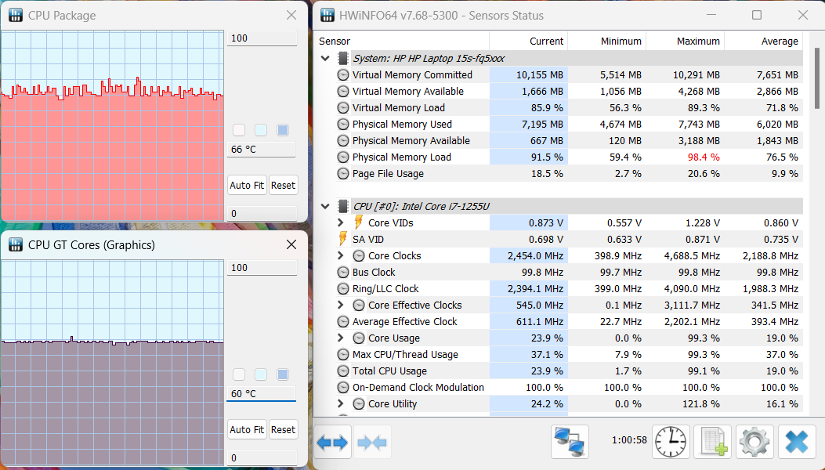Viewport: 825px width, 470px height.
Task: Collapse the System HP Laptop section
Action: (325, 59)
